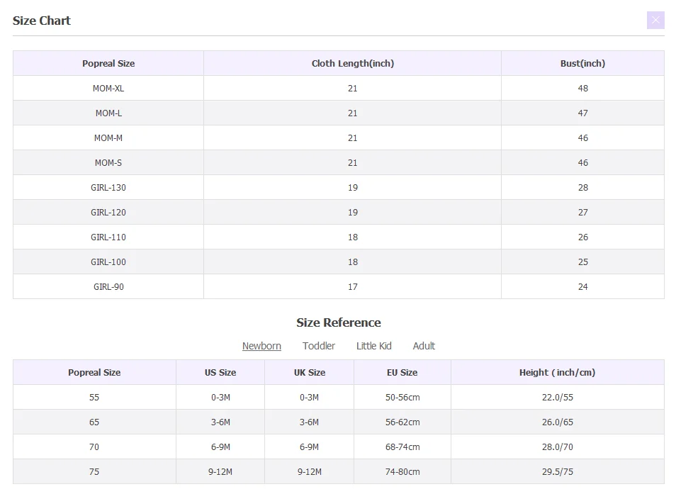
Task: Click the Popreal Size header in top table
Action: tap(108, 63)
